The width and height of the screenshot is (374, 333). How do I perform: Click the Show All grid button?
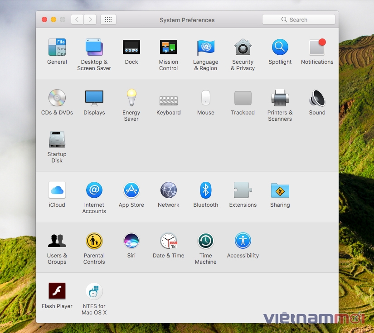[x=108, y=19]
